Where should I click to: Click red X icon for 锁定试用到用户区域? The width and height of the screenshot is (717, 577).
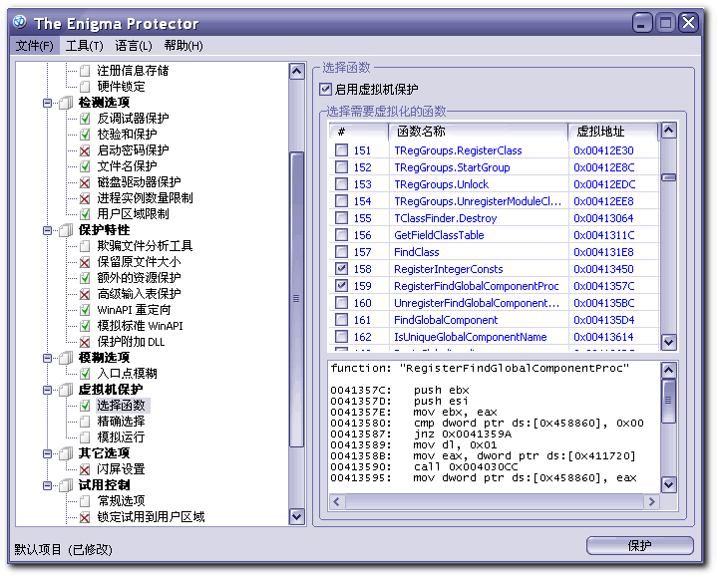click(x=85, y=517)
